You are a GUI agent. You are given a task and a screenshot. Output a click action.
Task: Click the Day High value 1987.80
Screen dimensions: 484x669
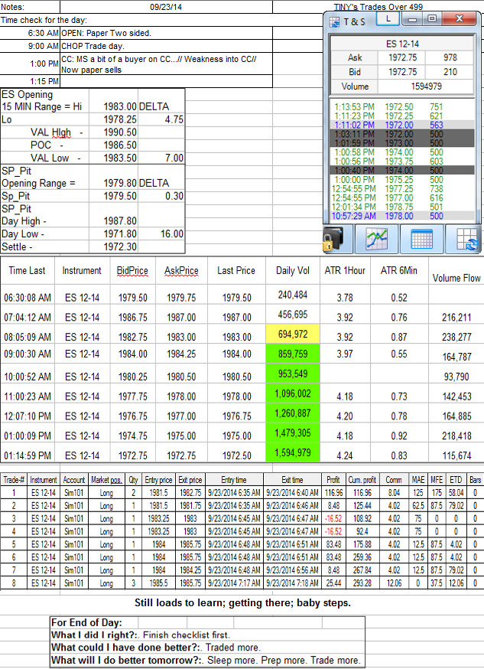tap(113, 221)
